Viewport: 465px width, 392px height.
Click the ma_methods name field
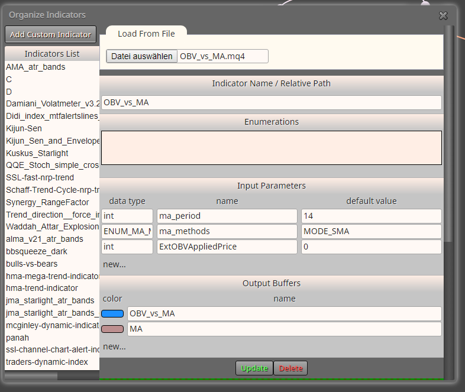(x=227, y=231)
